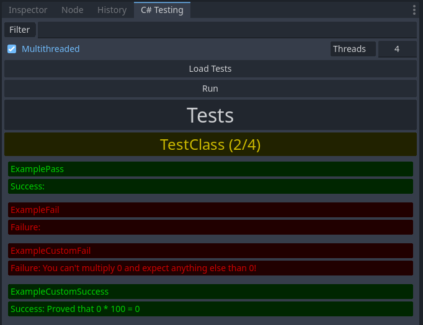Open the dock options three-dot menu
423x325 pixels.
[x=414, y=10]
